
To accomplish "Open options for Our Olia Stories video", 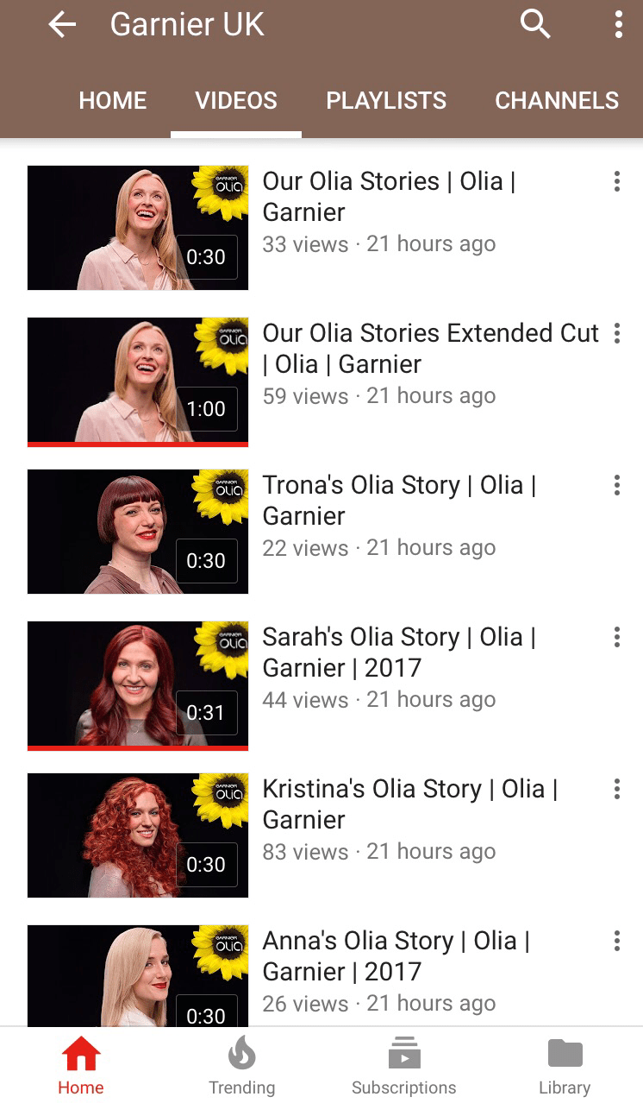I will point(617,181).
